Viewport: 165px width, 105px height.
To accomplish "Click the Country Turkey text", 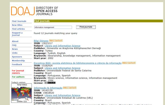I will 43,51.
